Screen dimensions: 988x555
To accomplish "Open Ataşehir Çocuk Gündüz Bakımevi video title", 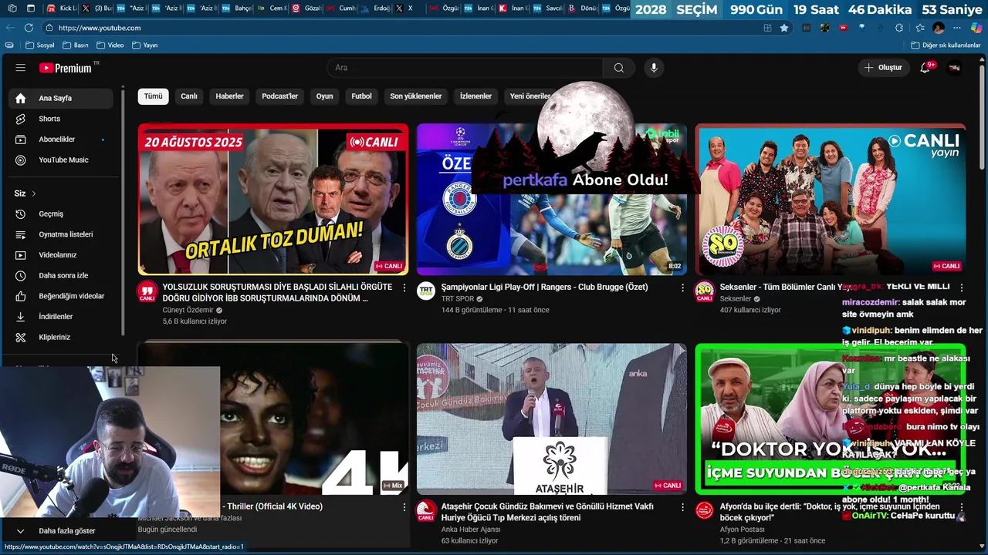I will [547, 512].
